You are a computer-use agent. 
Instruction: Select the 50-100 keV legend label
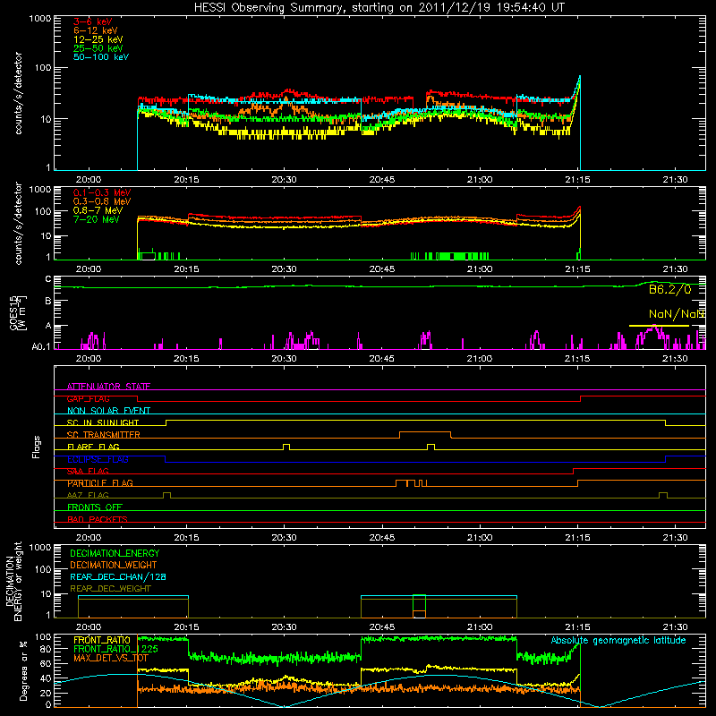pyautogui.click(x=101, y=57)
